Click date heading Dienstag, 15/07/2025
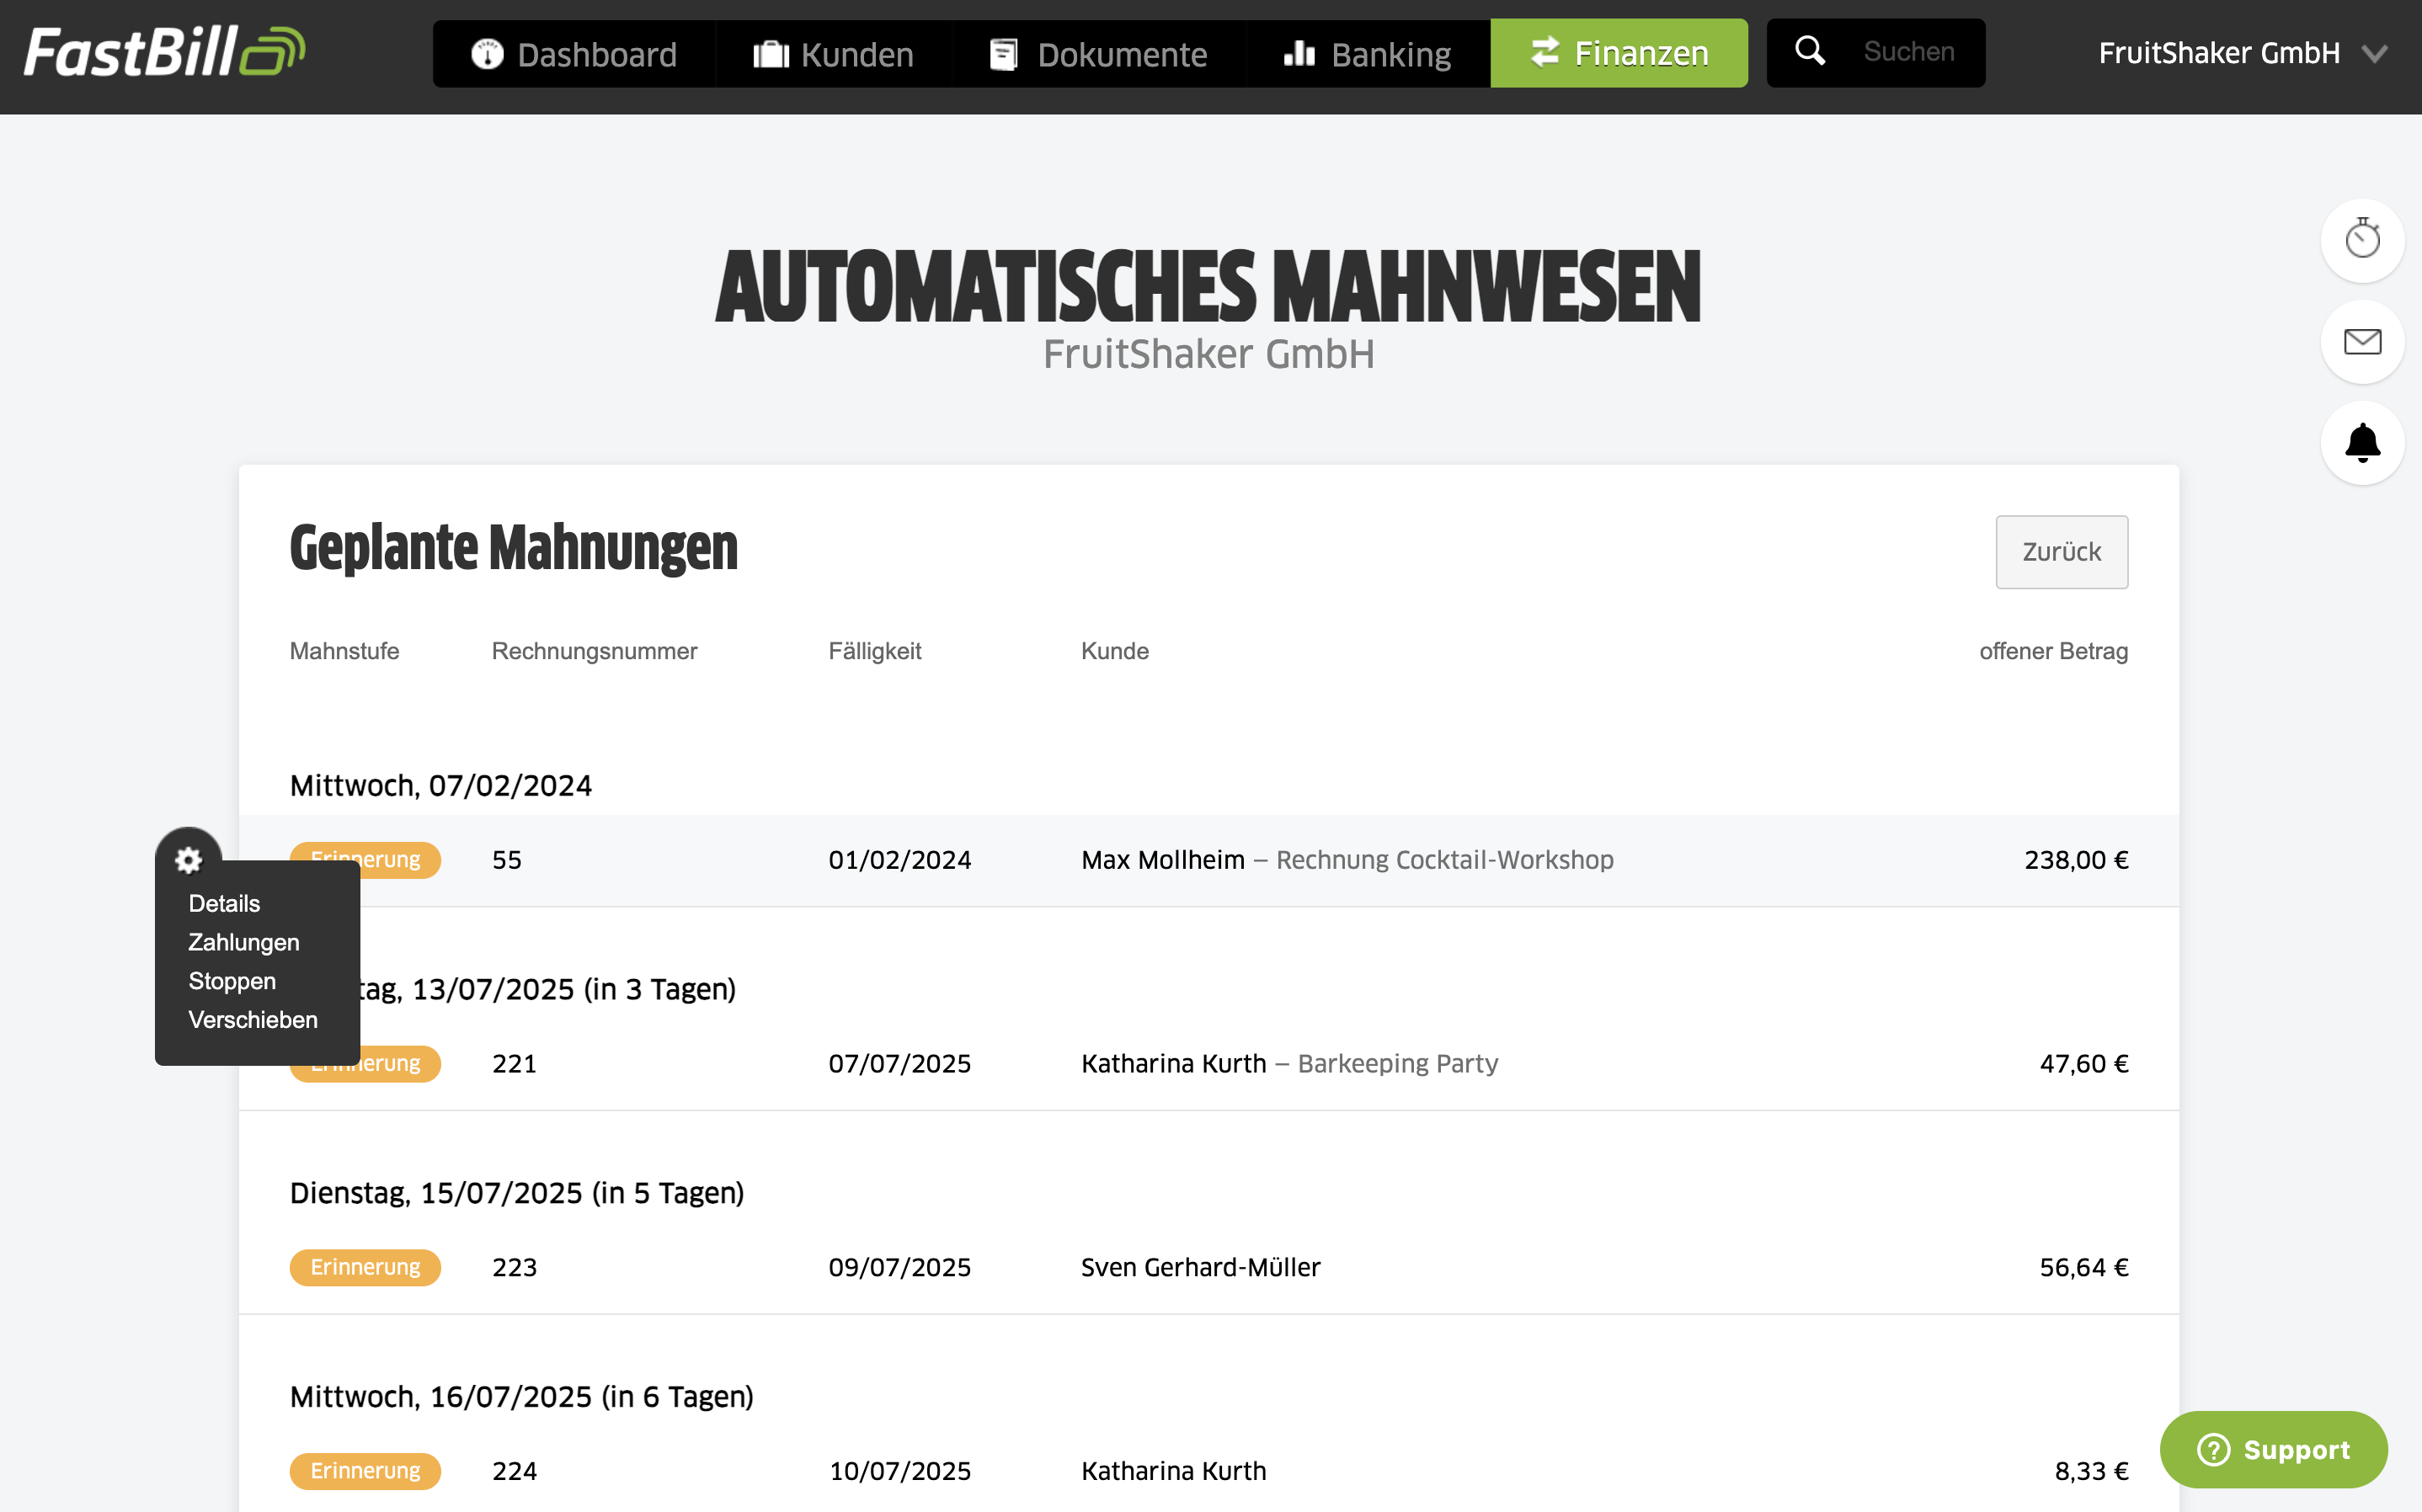The height and width of the screenshot is (1512, 2422). (516, 1193)
